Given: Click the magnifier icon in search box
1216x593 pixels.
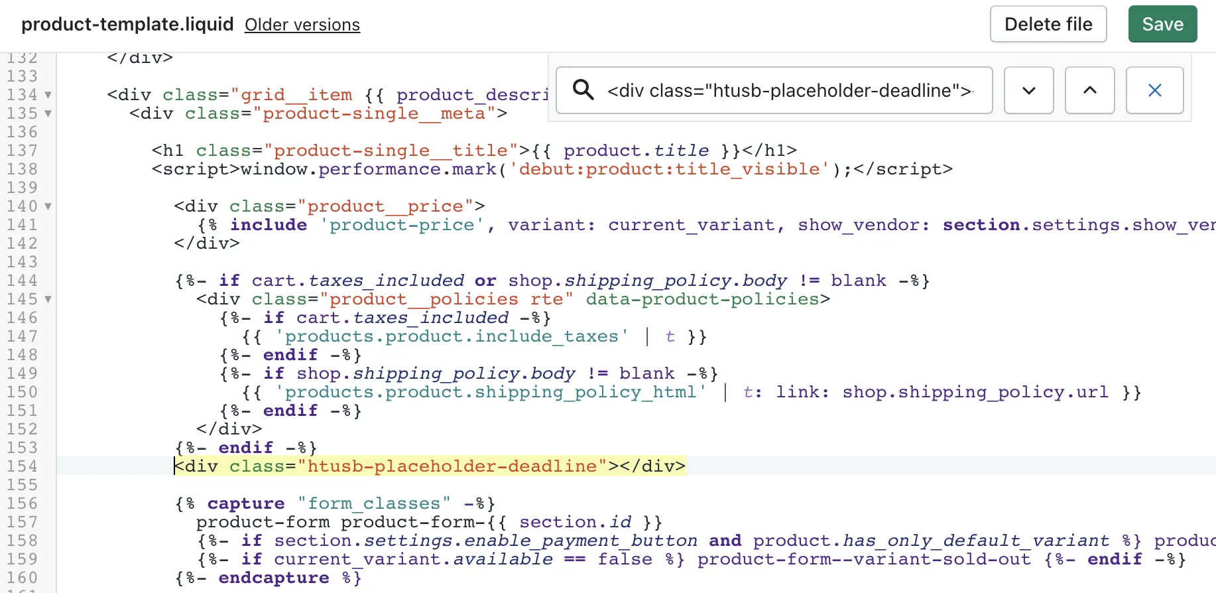Looking at the screenshot, I should [x=583, y=90].
